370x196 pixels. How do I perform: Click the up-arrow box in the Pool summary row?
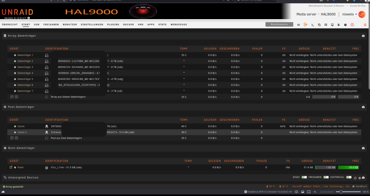point(16,138)
